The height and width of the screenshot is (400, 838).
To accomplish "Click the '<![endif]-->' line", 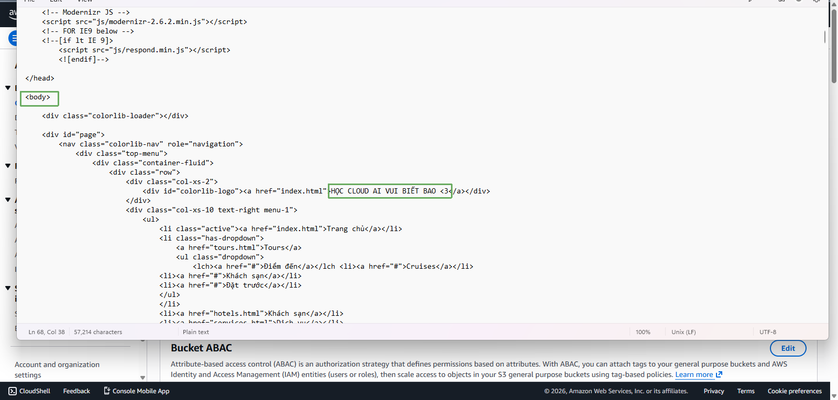I will point(84,60).
